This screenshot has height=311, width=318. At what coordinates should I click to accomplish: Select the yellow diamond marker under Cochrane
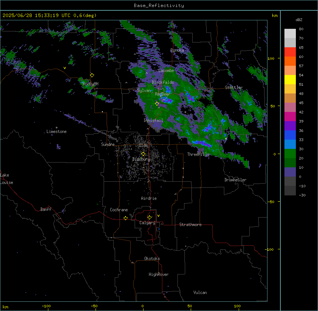125,218
